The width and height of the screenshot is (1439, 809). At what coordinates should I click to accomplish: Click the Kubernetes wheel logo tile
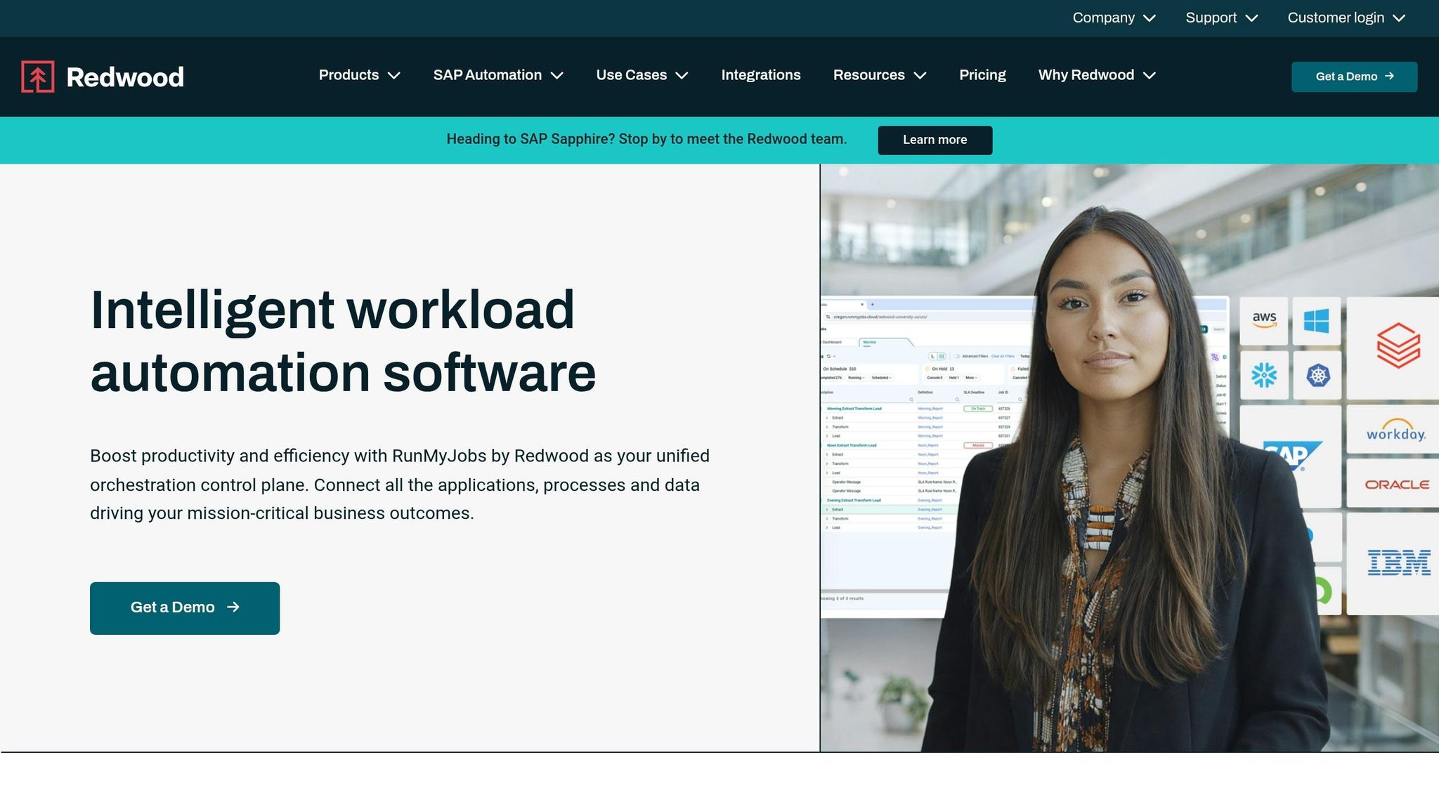(1317, 376)
